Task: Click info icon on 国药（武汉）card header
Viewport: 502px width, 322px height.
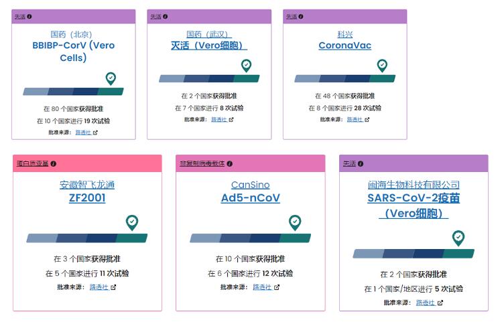Action: 165,17
